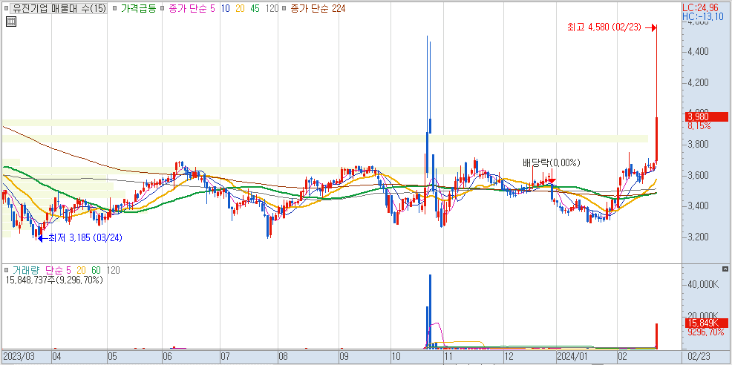This screenshot has width=732, height=365.
Task: Click the 2023/03 date axis label
Action: [x=18, y=356]
